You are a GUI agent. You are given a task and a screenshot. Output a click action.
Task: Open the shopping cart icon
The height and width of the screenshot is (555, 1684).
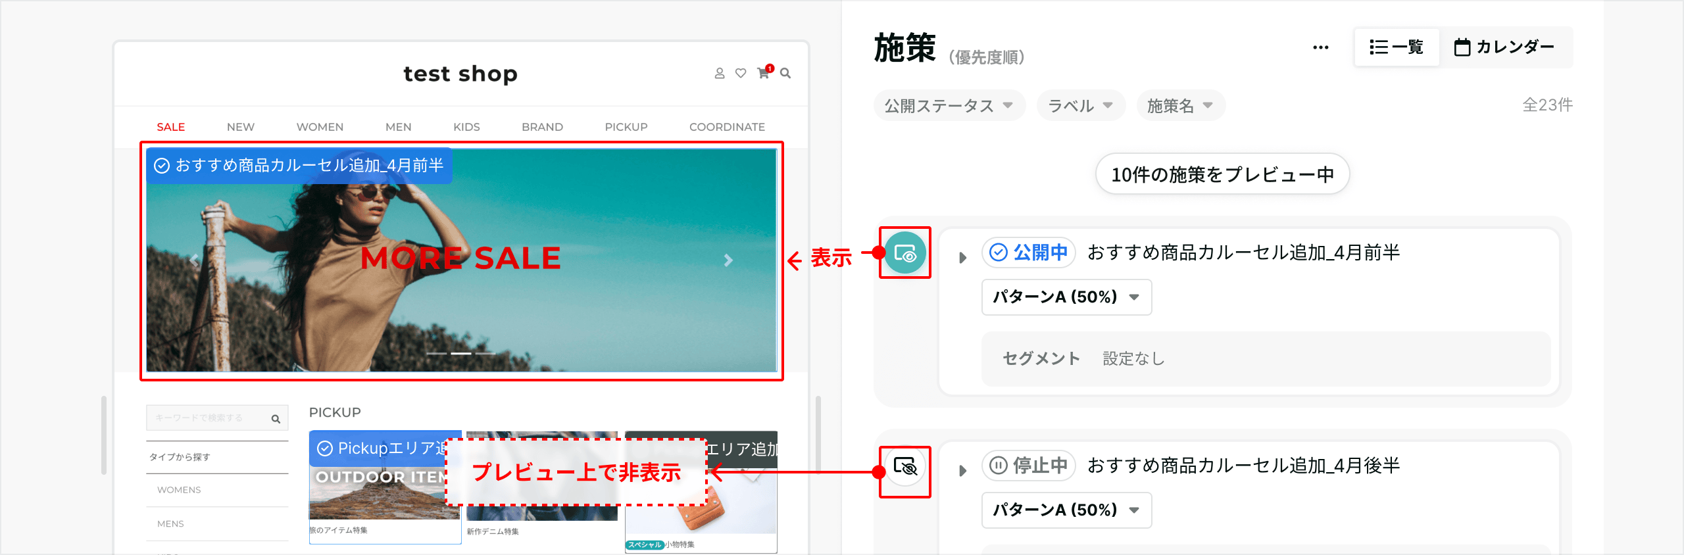(764, 73)
